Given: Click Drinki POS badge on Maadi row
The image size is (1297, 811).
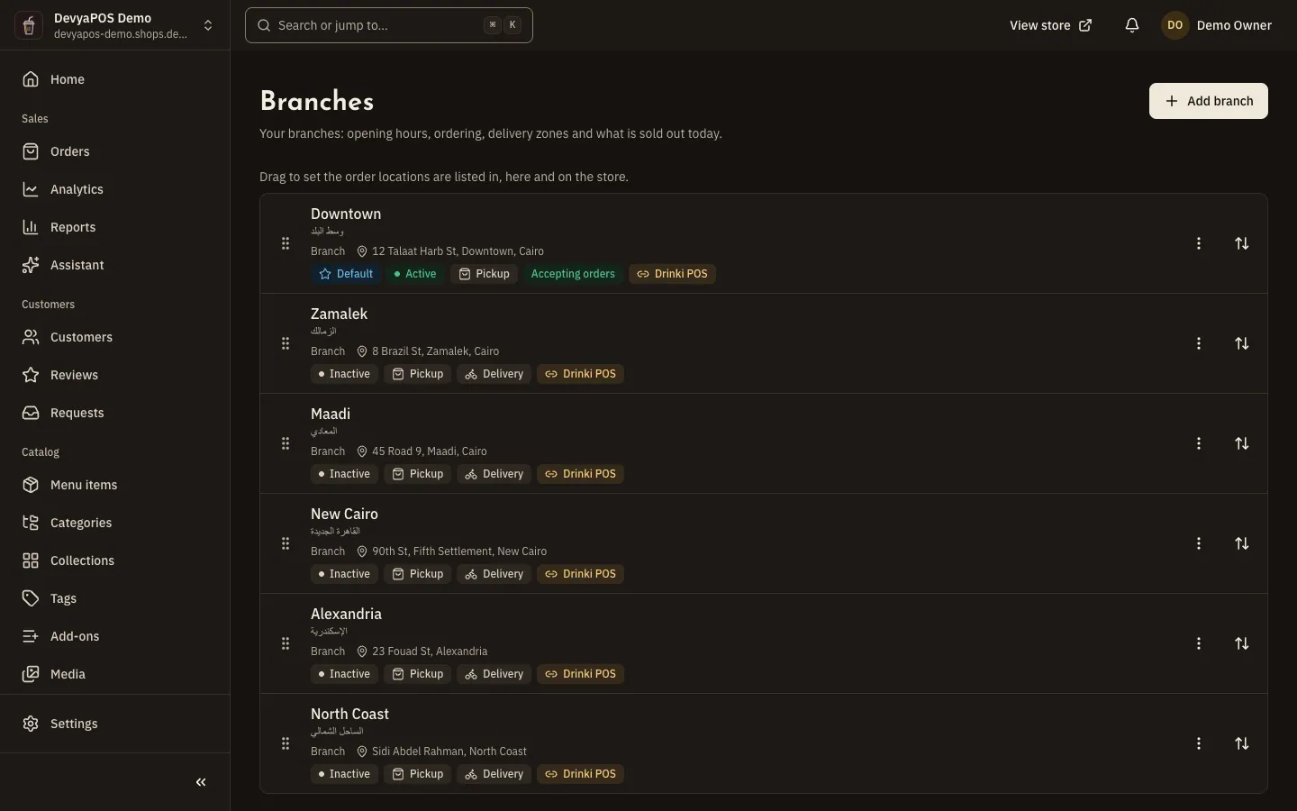Looking at the screenshot, I should pos(581,474).
